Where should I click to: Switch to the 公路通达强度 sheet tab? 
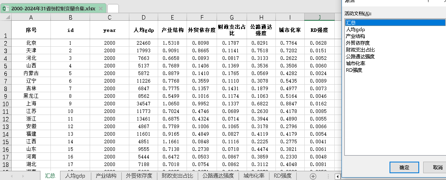[218, 176]
